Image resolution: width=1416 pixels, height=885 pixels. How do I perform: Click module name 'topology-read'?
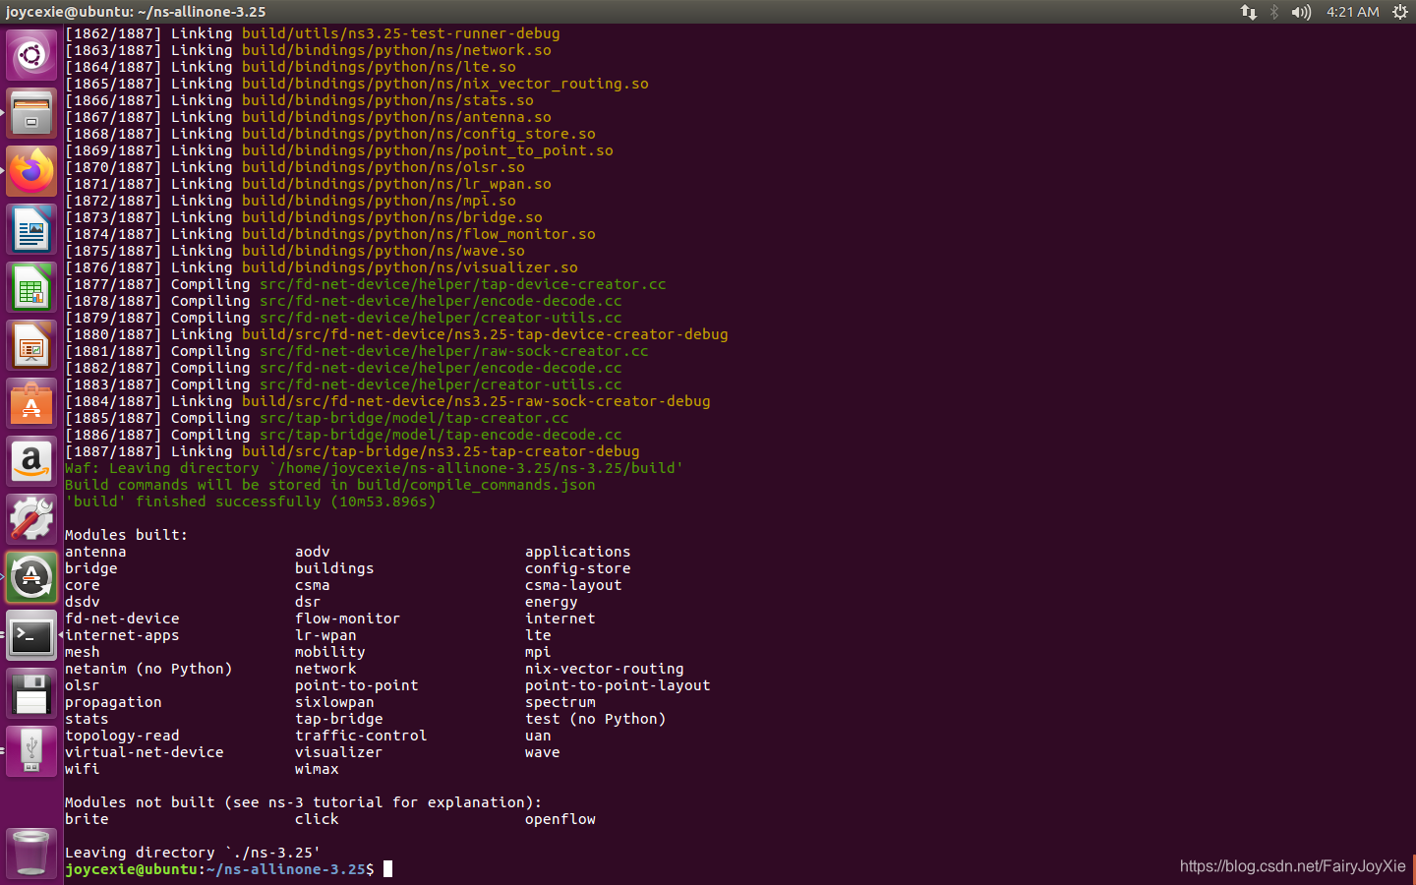(x=122, y=736)
